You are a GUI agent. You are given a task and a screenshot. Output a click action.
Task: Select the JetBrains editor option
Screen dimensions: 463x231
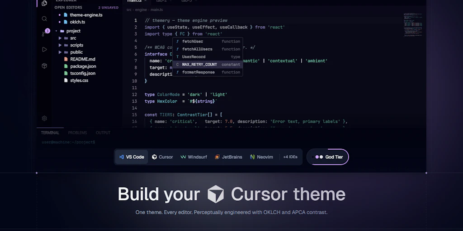(228, 157)
